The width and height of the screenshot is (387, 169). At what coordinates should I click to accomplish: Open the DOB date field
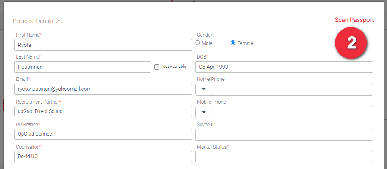(284, 67)
